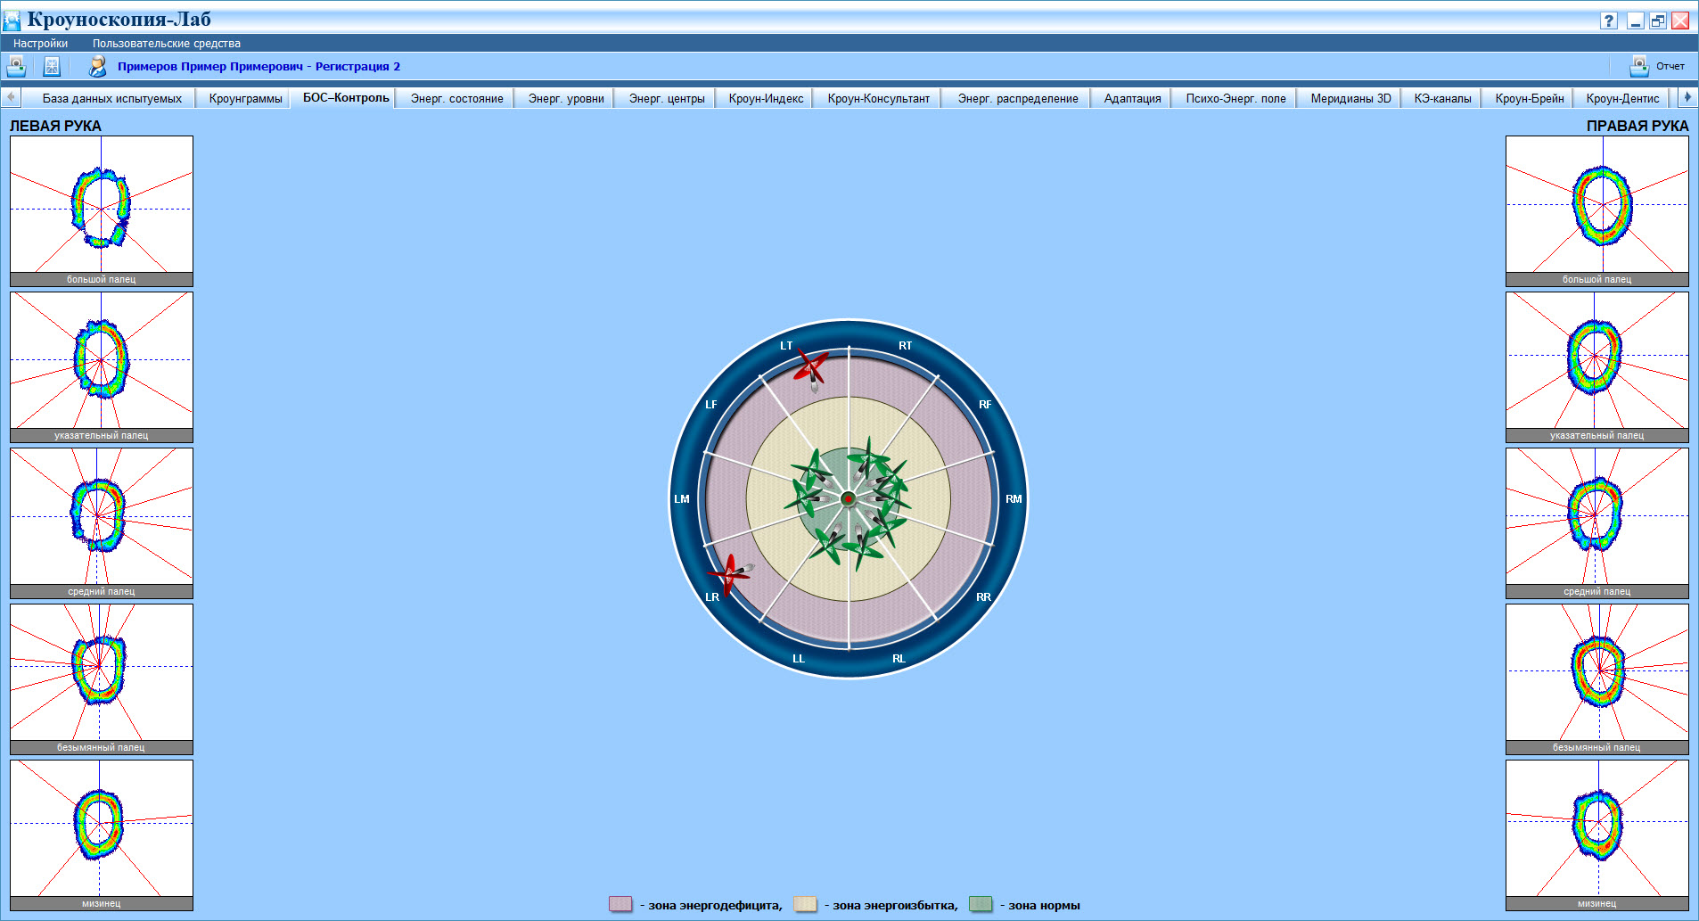Open the Энерг. уровни tab
1699x921 pixels.
(566, 98)
